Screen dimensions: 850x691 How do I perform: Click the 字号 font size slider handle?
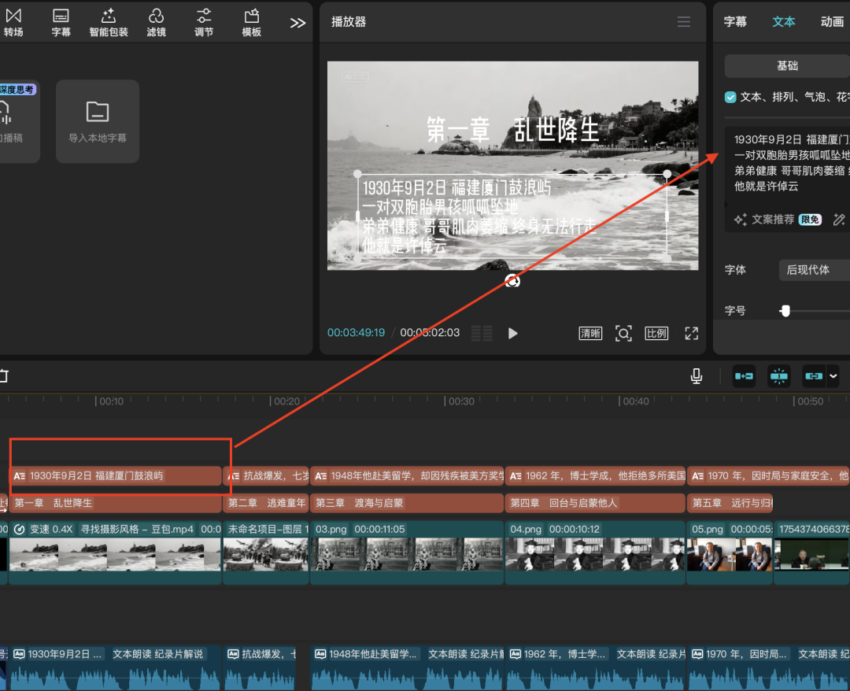[x=785, y=311]
